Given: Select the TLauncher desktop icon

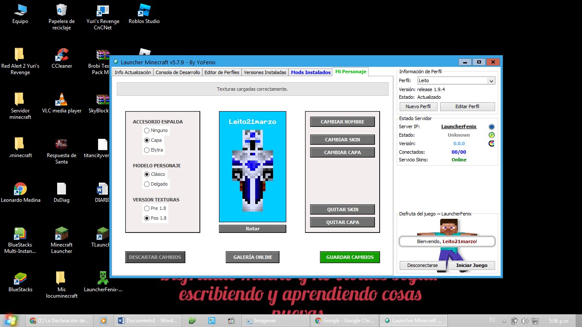Looking at the screenshot, I should (101, 237).
